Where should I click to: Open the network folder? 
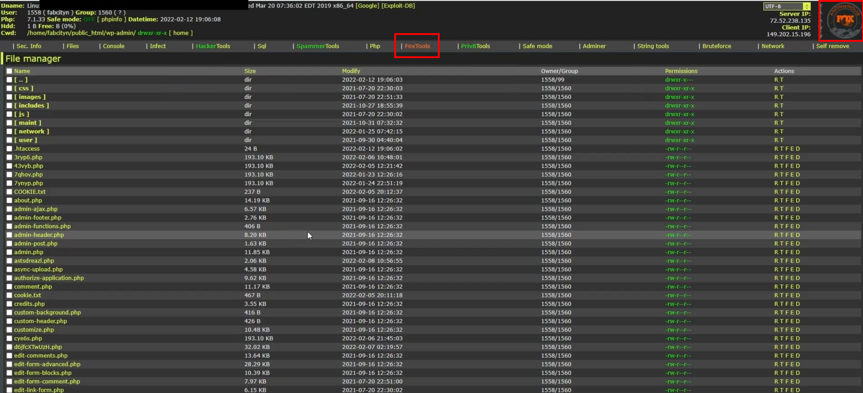31,131
